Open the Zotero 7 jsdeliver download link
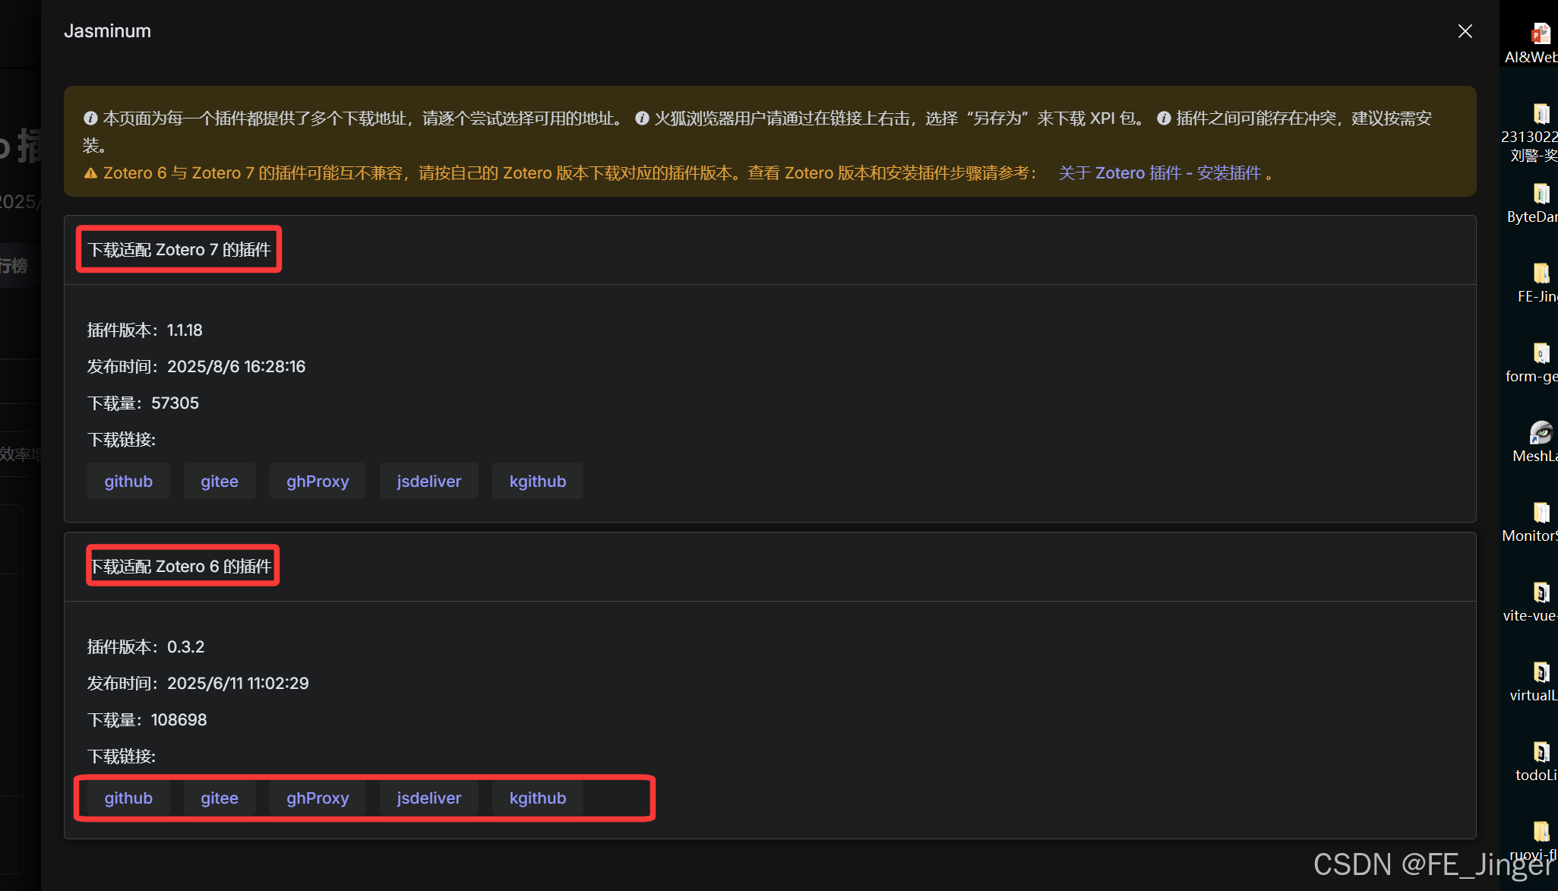 (x=429, y=481)
